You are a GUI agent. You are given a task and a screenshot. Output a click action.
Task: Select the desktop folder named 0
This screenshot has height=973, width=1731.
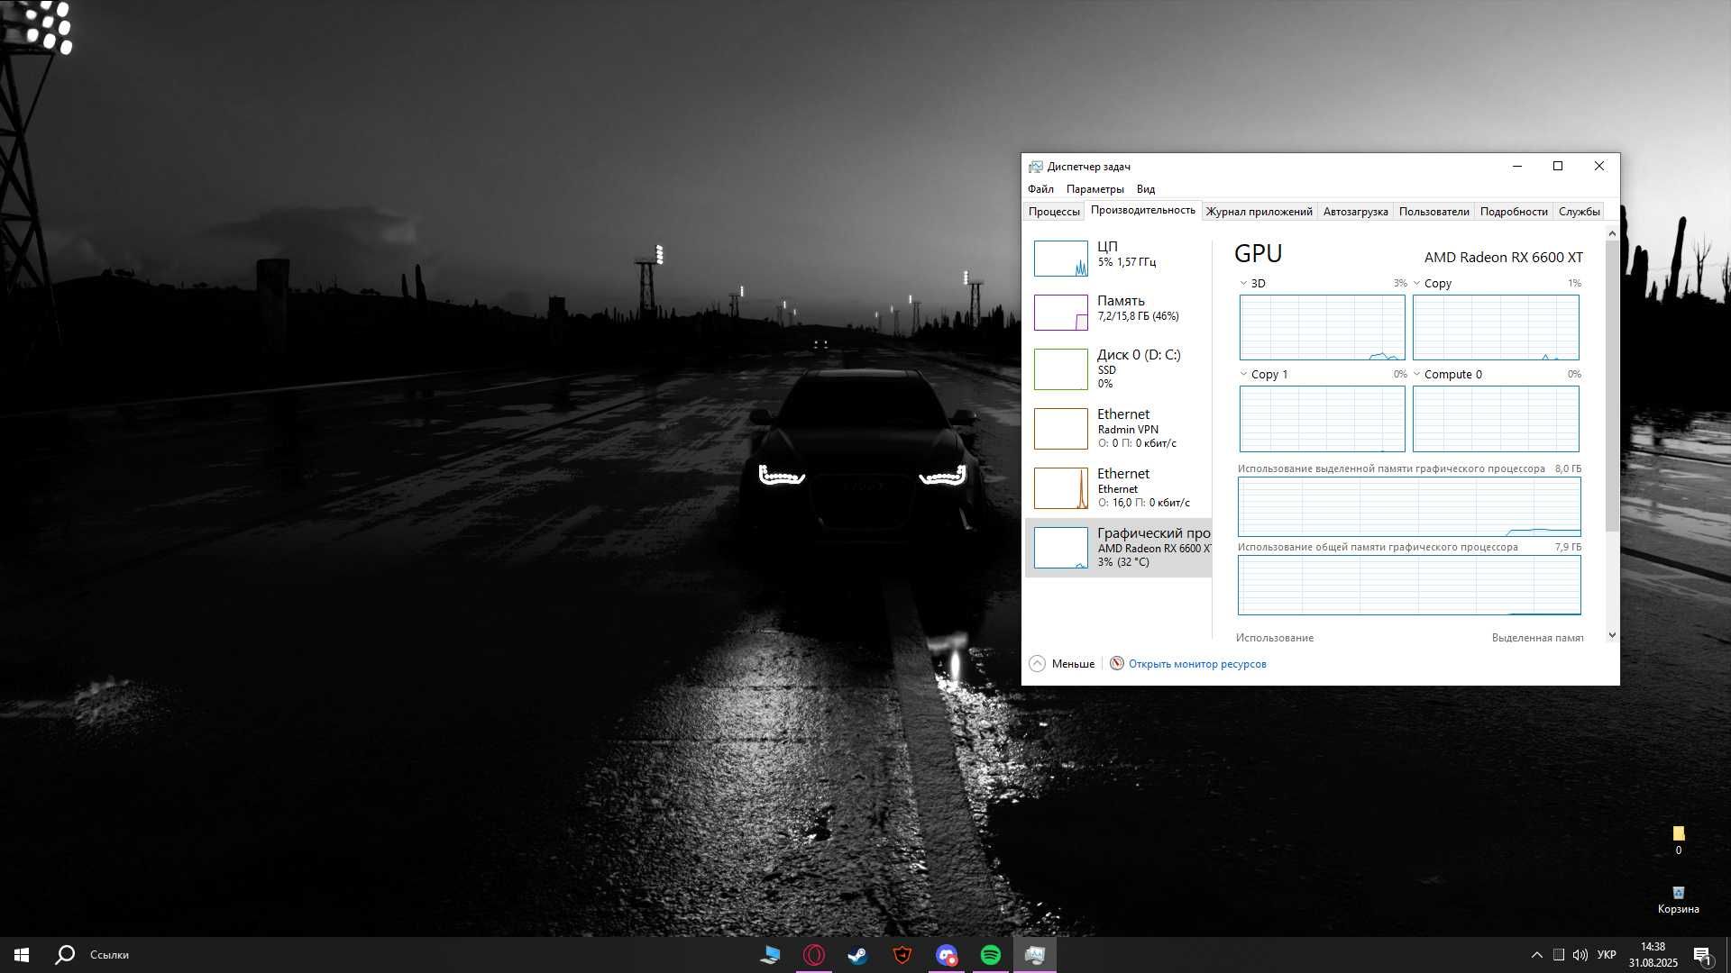[1678, 841]
